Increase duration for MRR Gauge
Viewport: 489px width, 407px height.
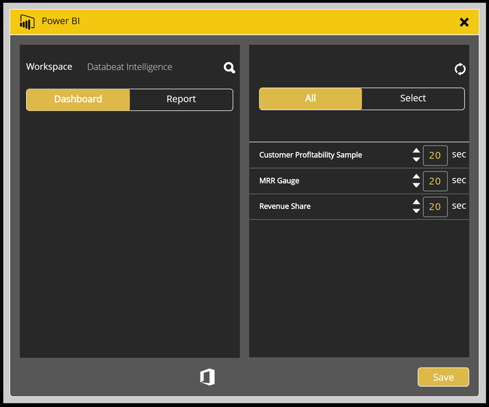pyautogui.click(x=416, y=177)
